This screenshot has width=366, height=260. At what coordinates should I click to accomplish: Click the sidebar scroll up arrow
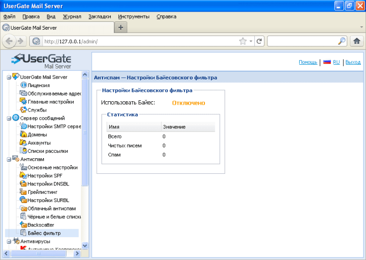[x=85, y=74]
